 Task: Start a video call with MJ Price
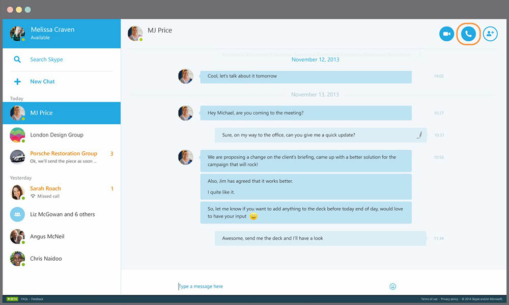[446, 34]
